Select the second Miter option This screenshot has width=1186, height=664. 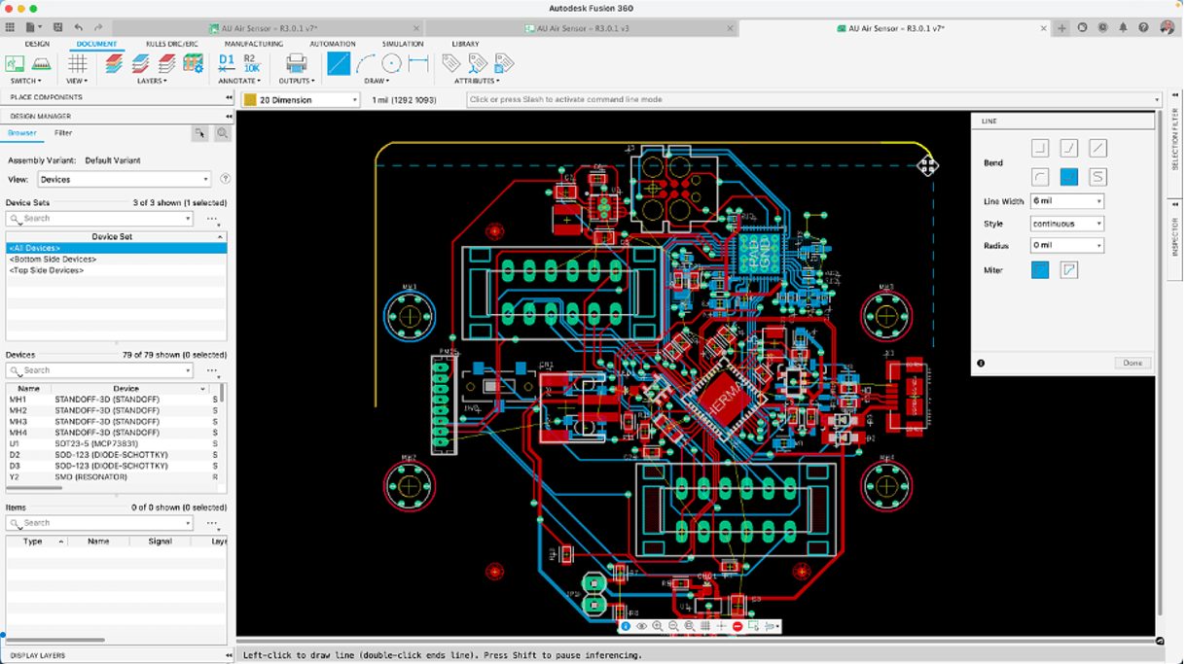coord(1069,270)
